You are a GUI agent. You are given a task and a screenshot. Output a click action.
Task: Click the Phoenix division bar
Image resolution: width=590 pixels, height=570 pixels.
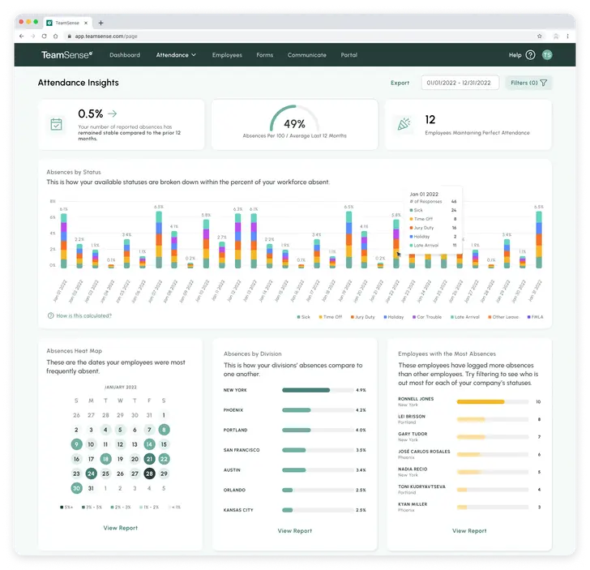pyautogui.click(x=318, y=410)
